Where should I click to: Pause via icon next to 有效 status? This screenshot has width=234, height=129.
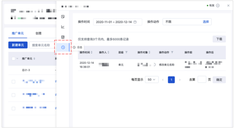(218, 6)
